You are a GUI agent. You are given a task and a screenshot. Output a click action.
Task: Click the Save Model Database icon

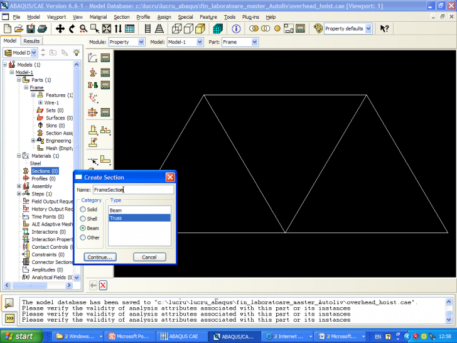tap(30, 29)
